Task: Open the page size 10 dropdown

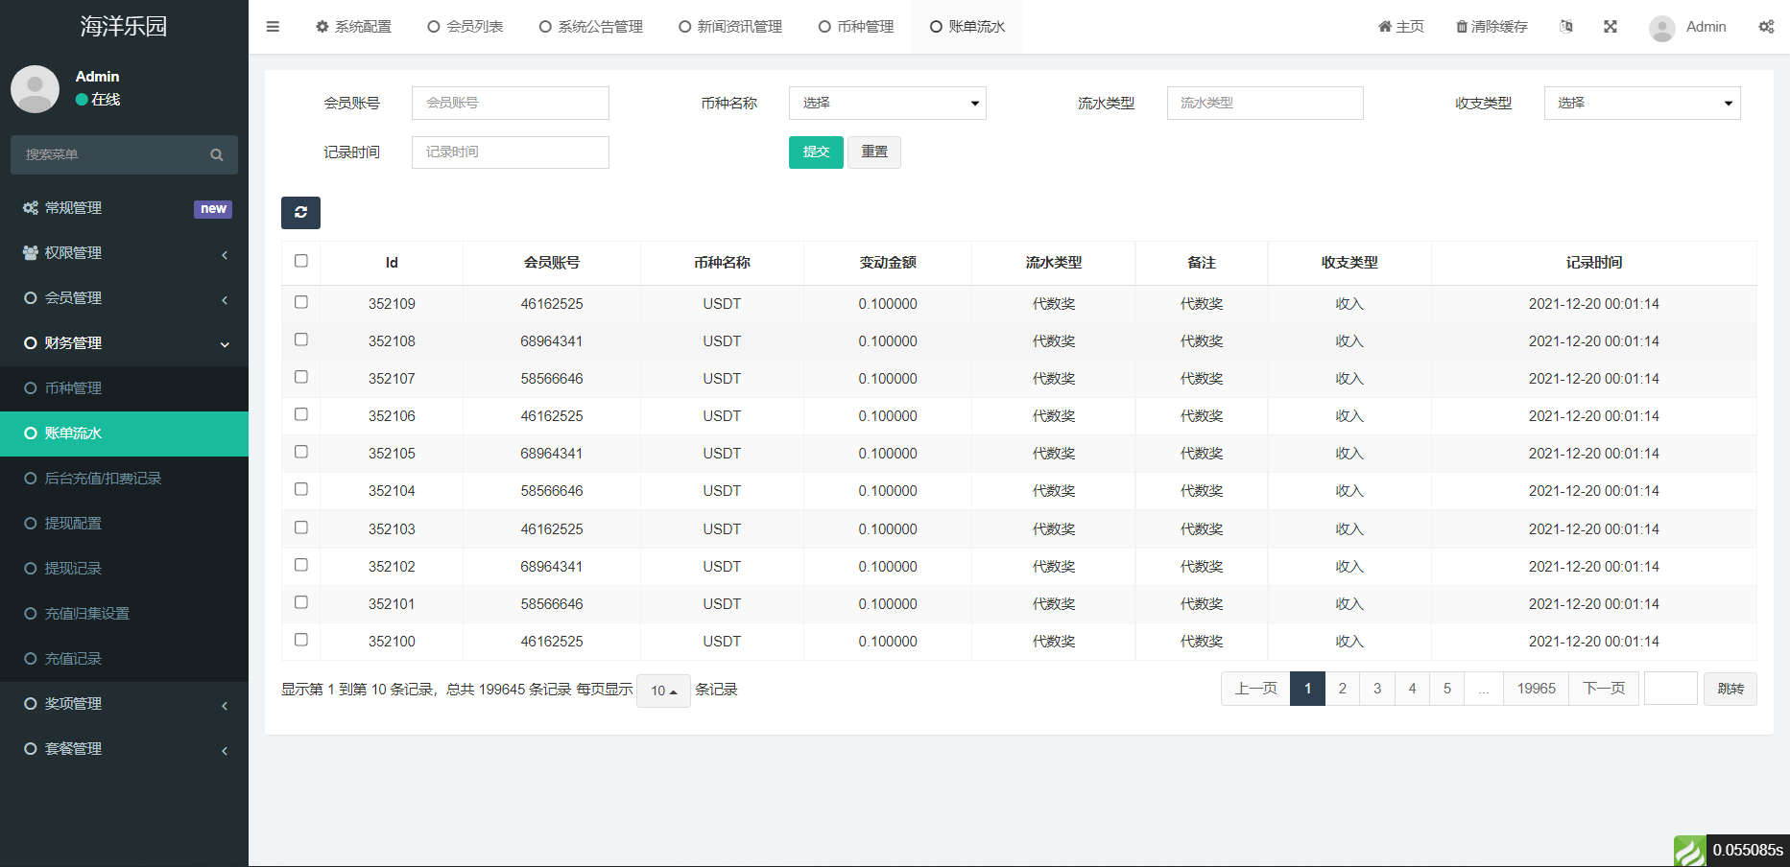Action: pos(663,691)
